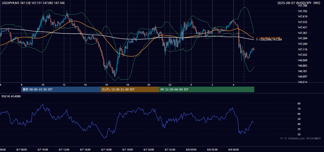The height and width of the screenshot is (152, 324).
Task: Click price axis value 147.619
Action: point(302,16)
